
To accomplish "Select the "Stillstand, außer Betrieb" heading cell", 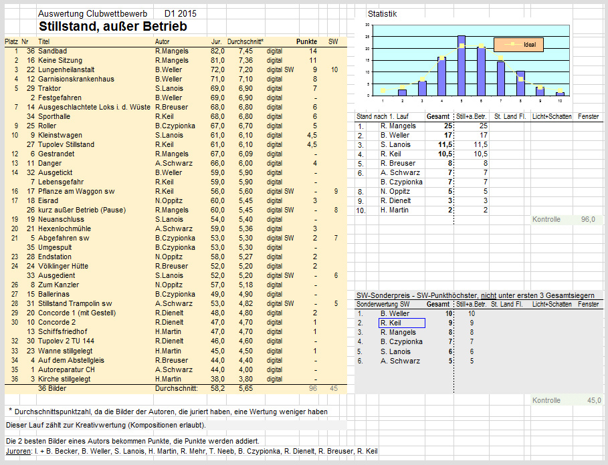I will [x=113, y=26].
